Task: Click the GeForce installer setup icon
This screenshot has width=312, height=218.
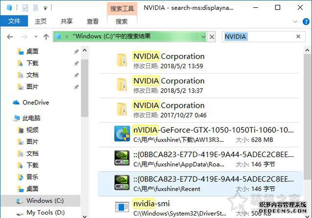Action: pos(122,134)
